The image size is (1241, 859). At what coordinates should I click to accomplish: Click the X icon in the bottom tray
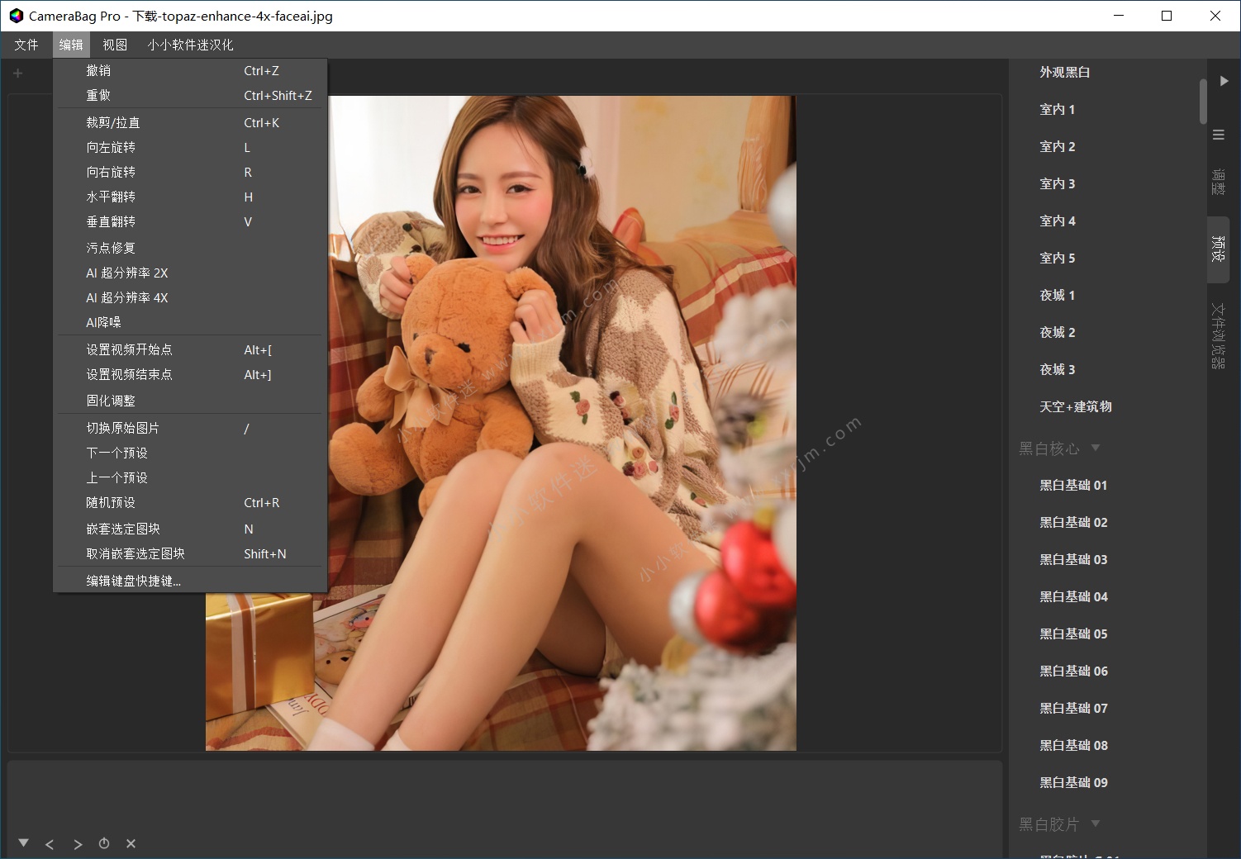131,843
